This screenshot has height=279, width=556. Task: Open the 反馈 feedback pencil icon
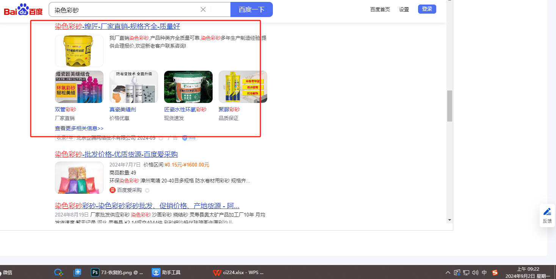click(547, 212)
